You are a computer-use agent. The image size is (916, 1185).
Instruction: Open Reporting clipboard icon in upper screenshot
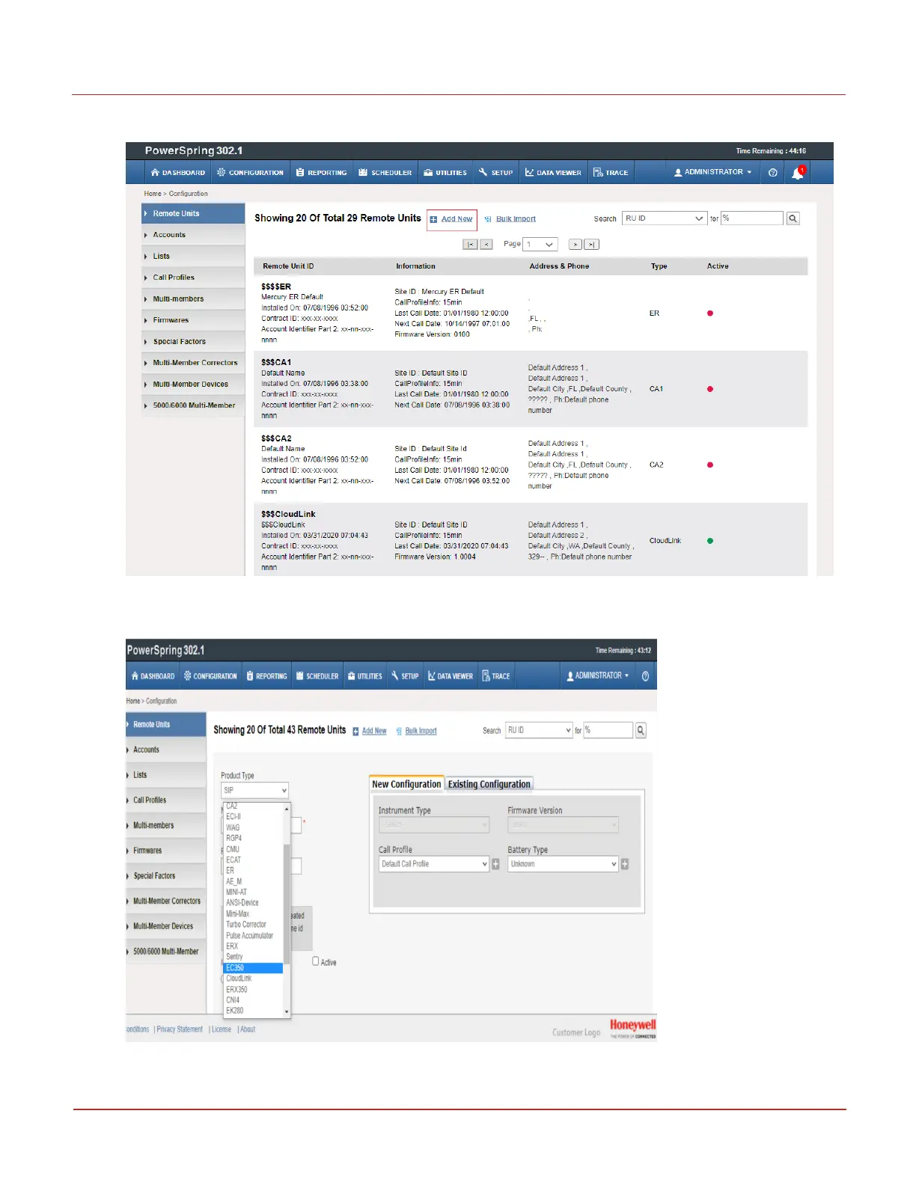point(300,173)
